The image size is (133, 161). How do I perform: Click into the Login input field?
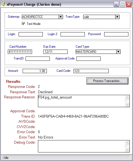click(31, 34)
